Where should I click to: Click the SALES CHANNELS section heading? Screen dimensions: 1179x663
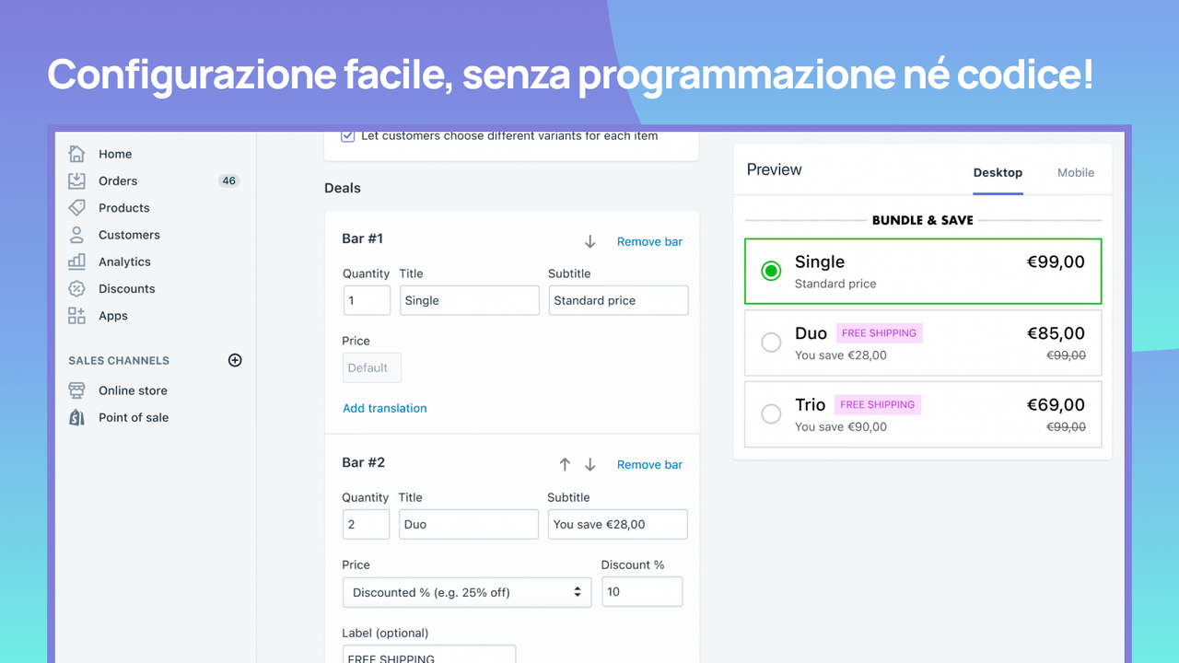click(x=119, y=360)
